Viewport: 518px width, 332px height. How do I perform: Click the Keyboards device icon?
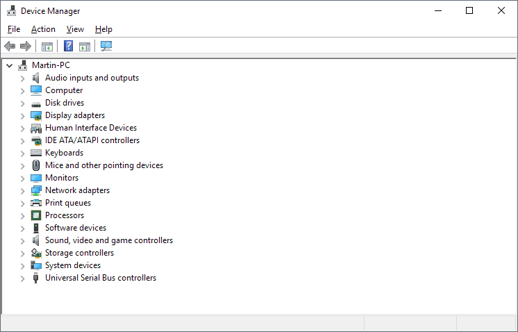[37, 153]
